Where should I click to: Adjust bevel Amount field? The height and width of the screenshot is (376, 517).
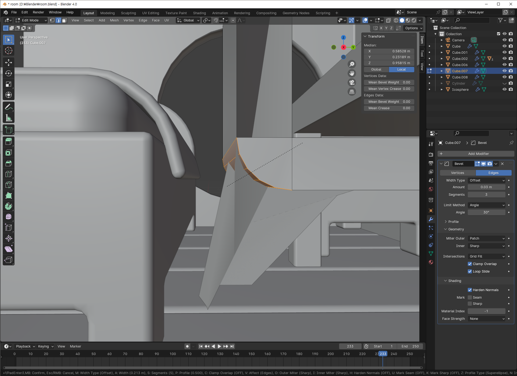coord(486,187)
